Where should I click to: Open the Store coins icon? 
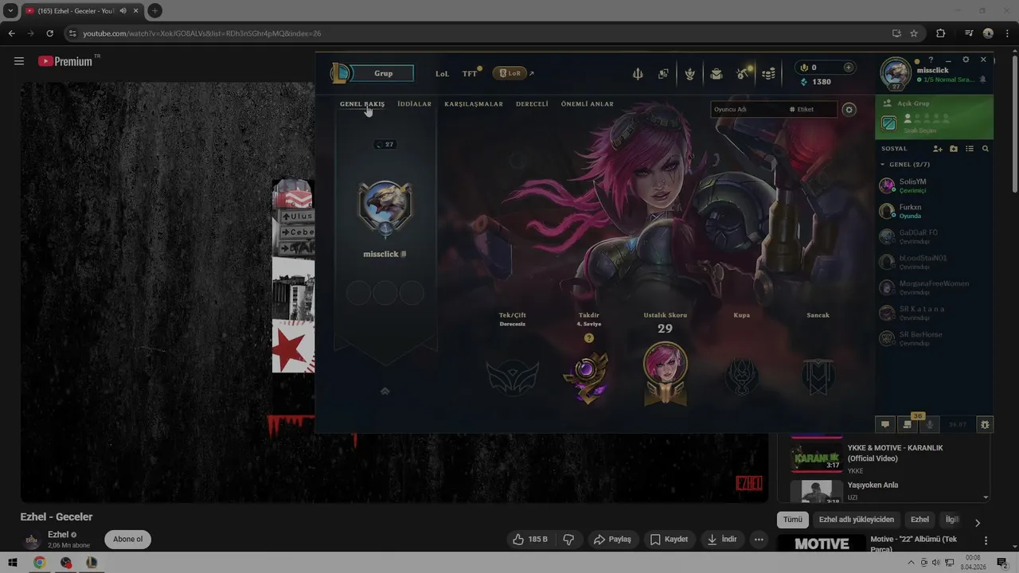[768, 73]
